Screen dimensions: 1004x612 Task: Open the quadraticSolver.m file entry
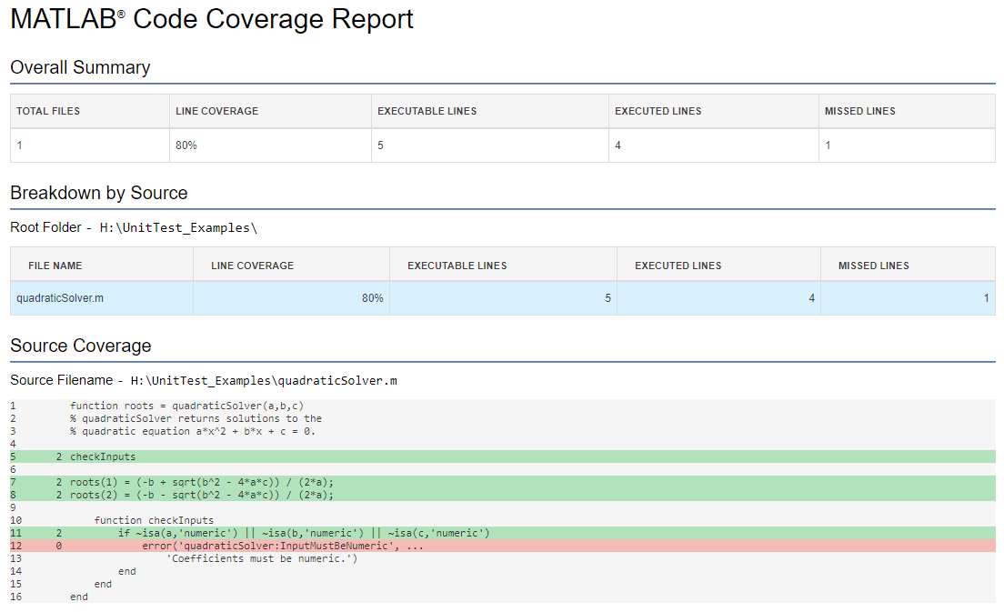coord(56,296)
